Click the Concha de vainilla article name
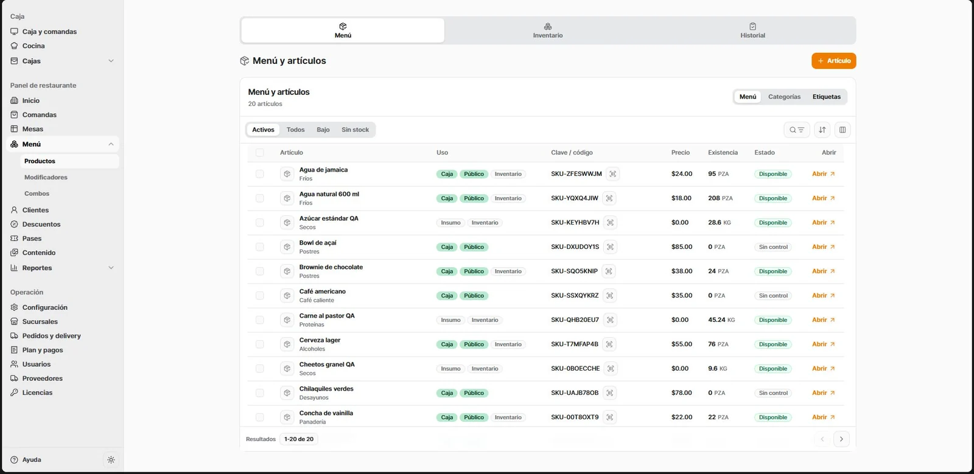Viewport: 974px width, 474px height. (x=326, y=413)
